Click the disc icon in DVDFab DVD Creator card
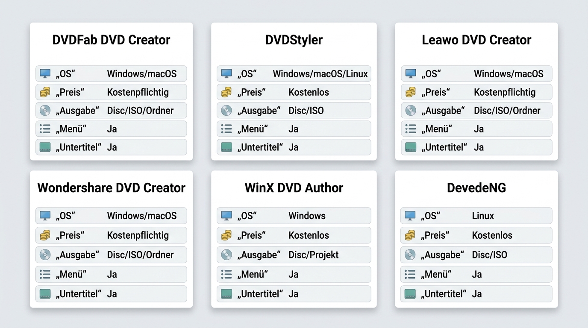Screen dimensions: 588x328 coord(45,110)
